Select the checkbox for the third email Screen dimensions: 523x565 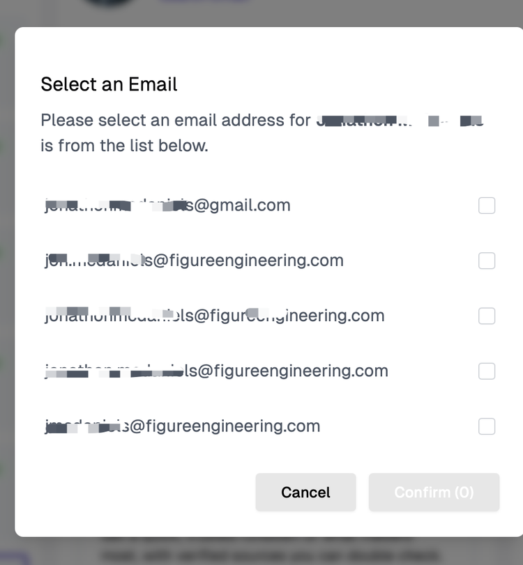pos(487,316)
